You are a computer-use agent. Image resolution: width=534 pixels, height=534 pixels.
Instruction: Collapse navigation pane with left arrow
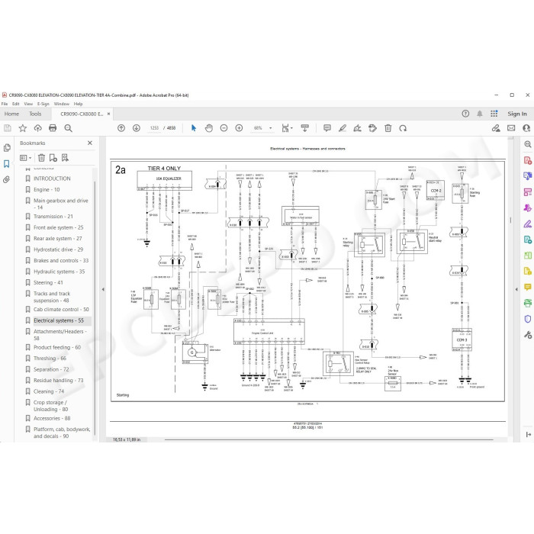(x=103, y=289)
